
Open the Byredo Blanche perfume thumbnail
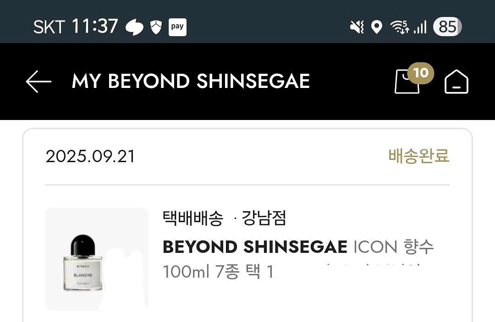point(97,259)
